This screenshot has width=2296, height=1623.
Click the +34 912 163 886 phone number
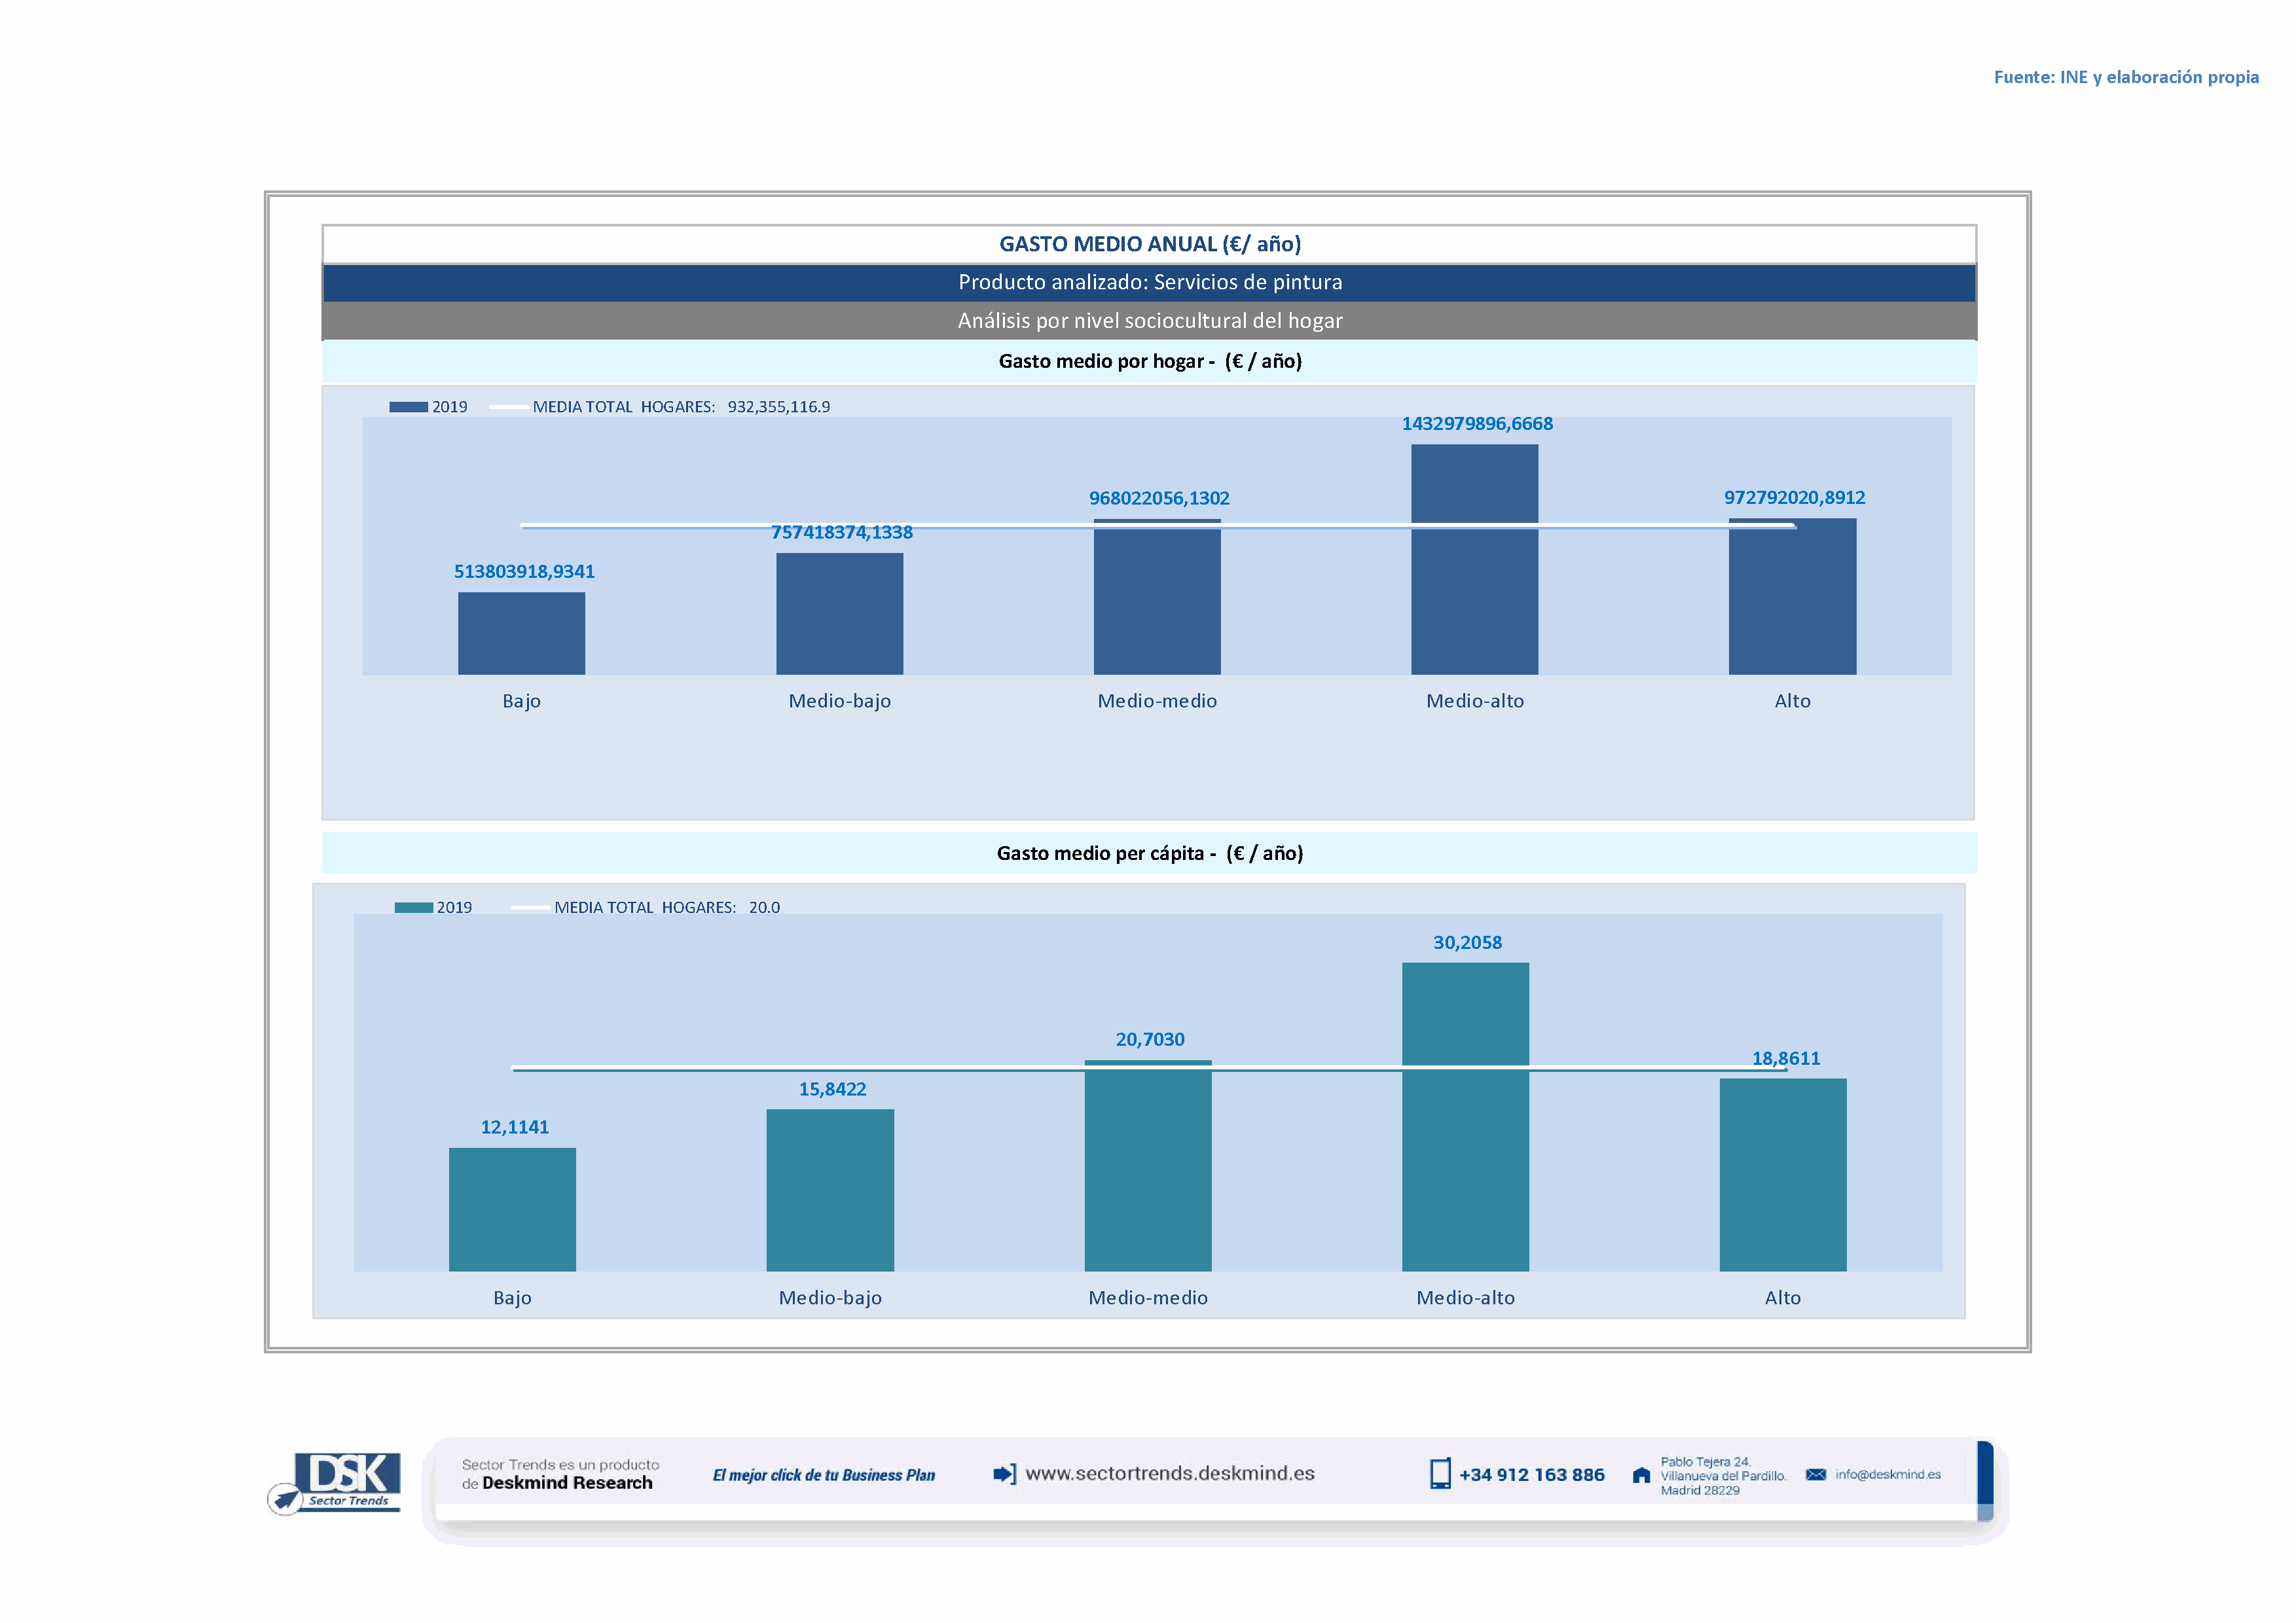(1531, 1475)
